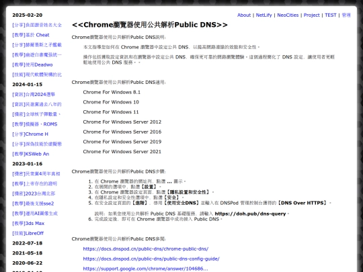Open the [資訊]台灣2024選舉 article
363x272 pixels.
[34, 95]
